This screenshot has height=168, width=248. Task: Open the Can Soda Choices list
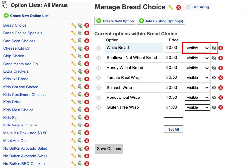19,41
